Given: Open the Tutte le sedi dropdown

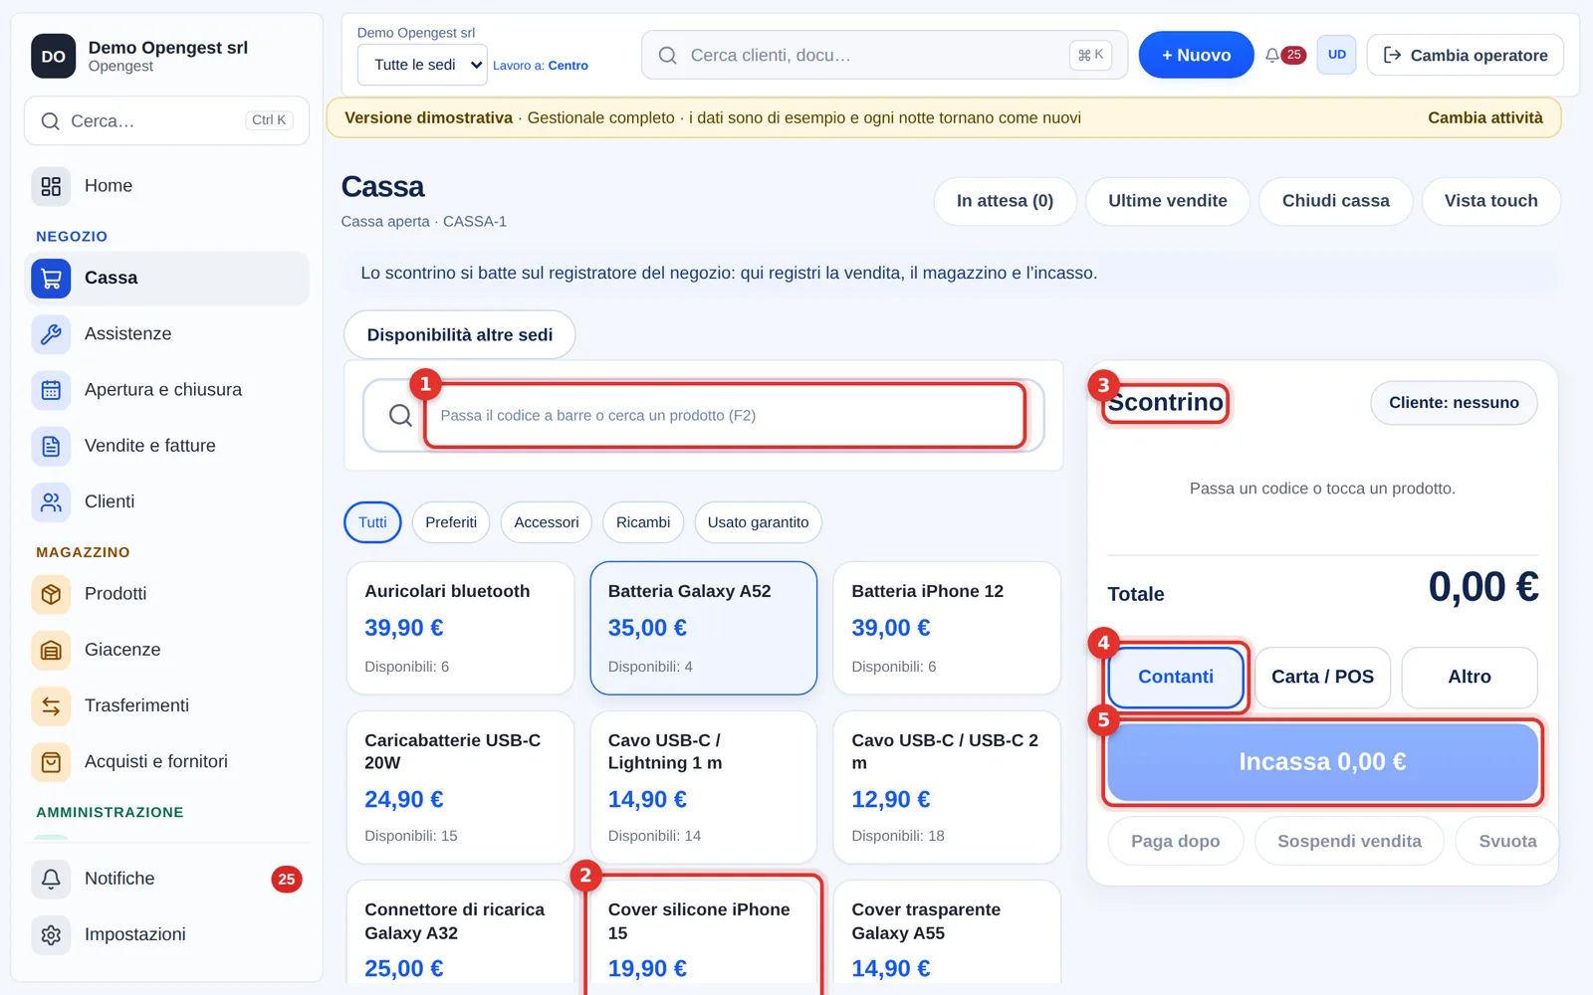Looking at the screenshot, I should coord(422,65).
